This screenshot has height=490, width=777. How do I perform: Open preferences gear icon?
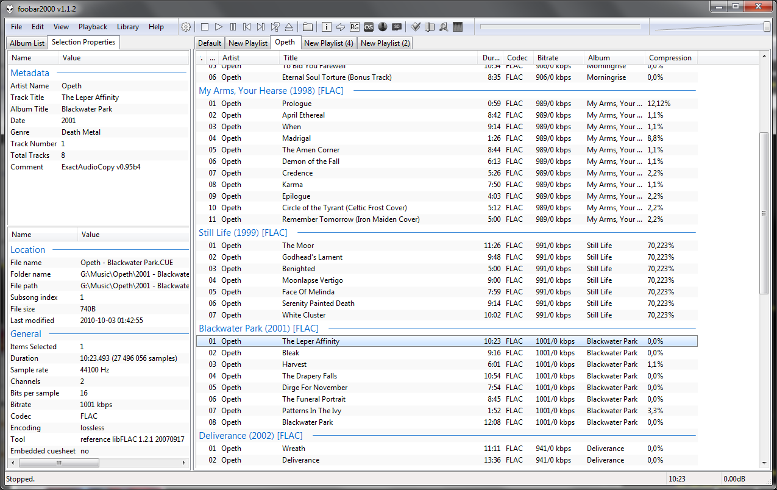[x=186, y=27]
